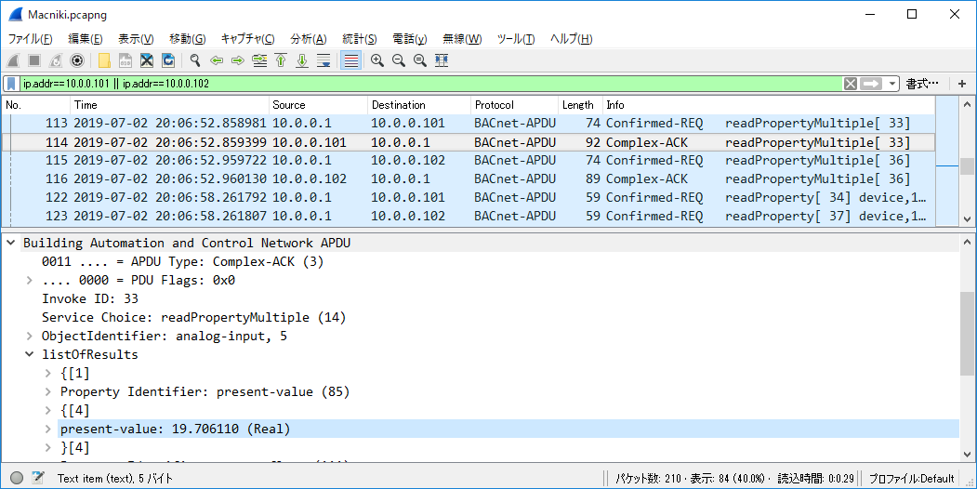Viewport: 977px width, 489px height.
Task: Jump to last packet icon
Action: (x=302, y=60)
